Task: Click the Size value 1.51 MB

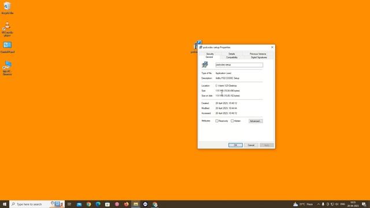Action: pos(228,91)
